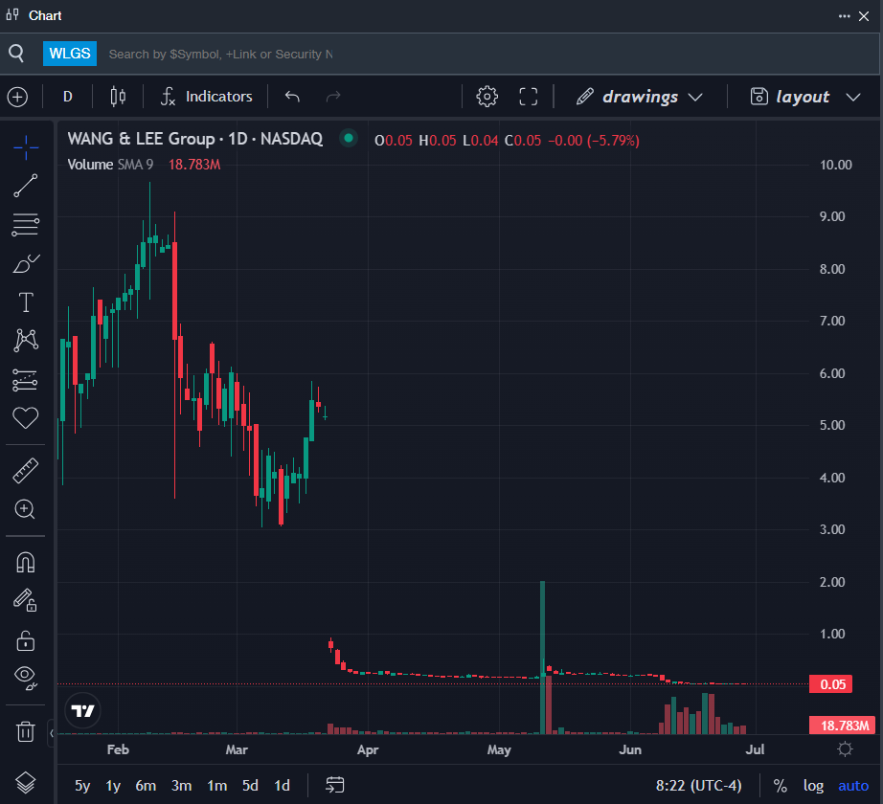883x804 pixels.
Task: Set the range to 1y
Action: pos(113,786)
